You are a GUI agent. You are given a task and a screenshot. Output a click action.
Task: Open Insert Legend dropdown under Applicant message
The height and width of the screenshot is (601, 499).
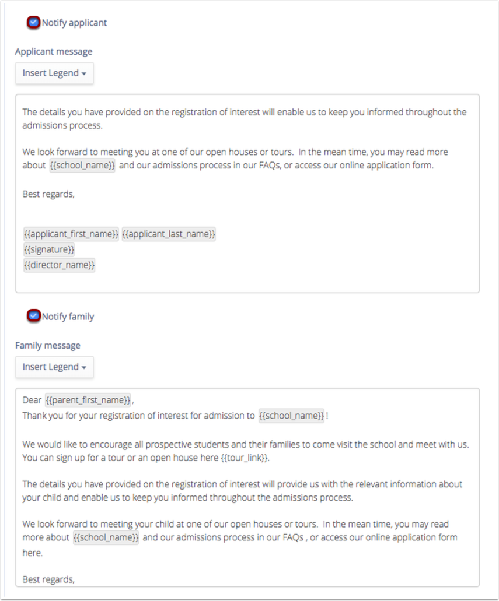(x=54, y=73)
